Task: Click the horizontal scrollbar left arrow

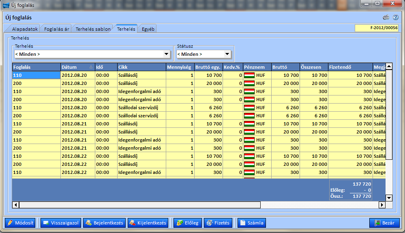Action: [16, 205]
